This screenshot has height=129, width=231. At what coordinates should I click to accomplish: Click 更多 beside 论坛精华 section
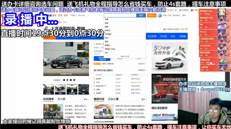click(86, 99)
